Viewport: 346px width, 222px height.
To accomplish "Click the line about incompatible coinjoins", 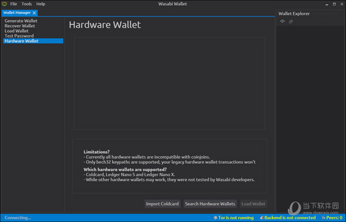I will click(x=146, y=157).
